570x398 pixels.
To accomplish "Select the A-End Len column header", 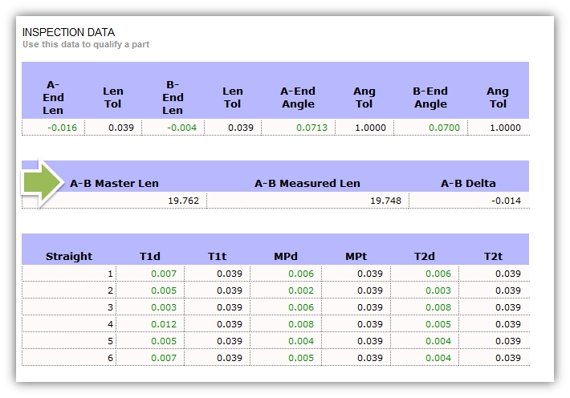I will tap(53, 97).
